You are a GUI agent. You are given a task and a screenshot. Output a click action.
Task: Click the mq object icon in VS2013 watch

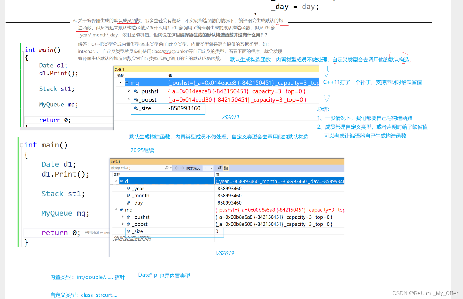[x=127, y=82]
